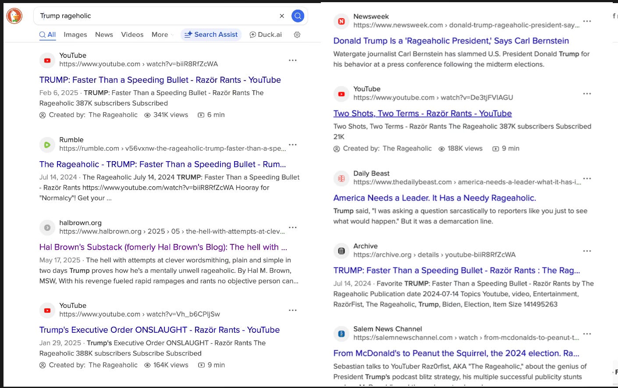Click youtube.com URL watch?v=biiR8RfZcWA
This screenshot has height=388, width=618.
(x=139, y=64)
